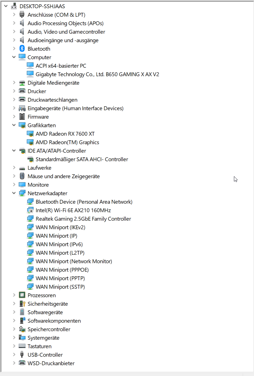The height and width of the screenshot is (376, 254).
Task: Expand the Laufwerke category
Action: coord(14,168)
